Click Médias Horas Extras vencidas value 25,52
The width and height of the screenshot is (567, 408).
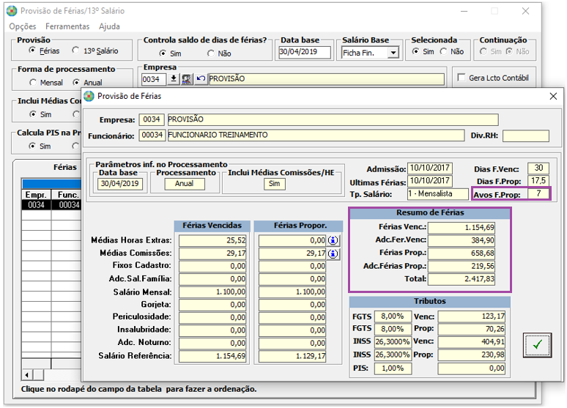pos(212,240)
